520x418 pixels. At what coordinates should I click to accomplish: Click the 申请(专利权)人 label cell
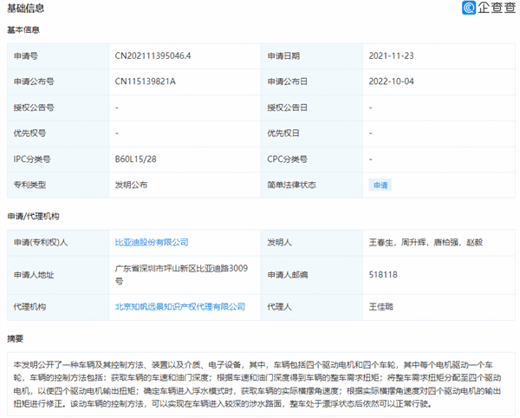point(58,243)
